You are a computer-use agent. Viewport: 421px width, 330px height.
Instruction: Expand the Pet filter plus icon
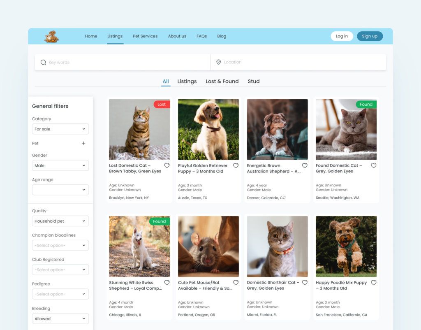point(83,143)
